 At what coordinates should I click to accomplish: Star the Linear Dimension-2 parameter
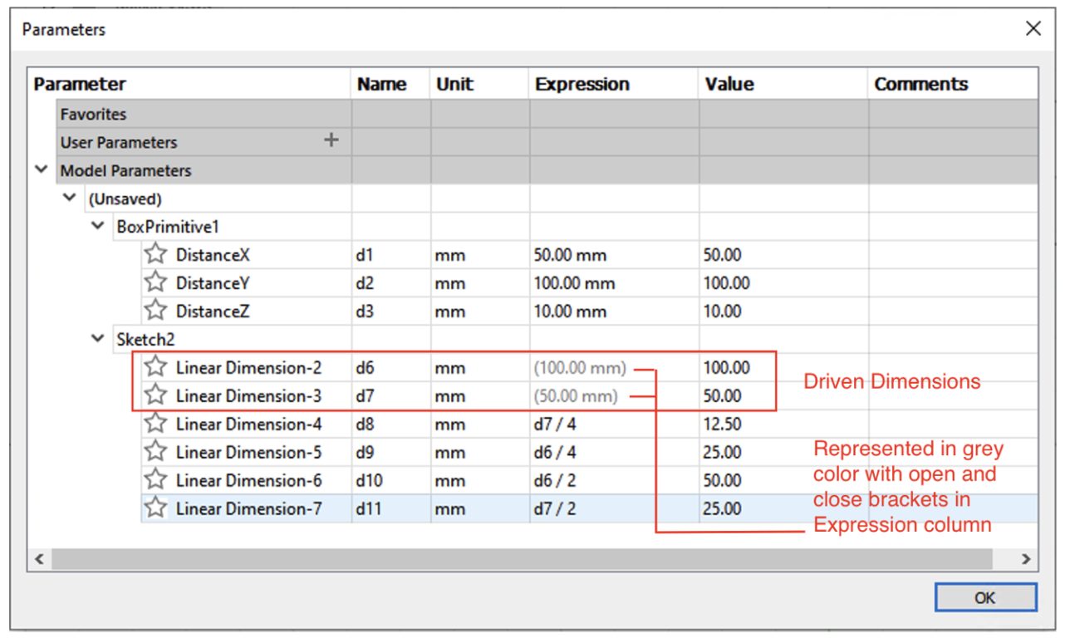coord(155,368)
